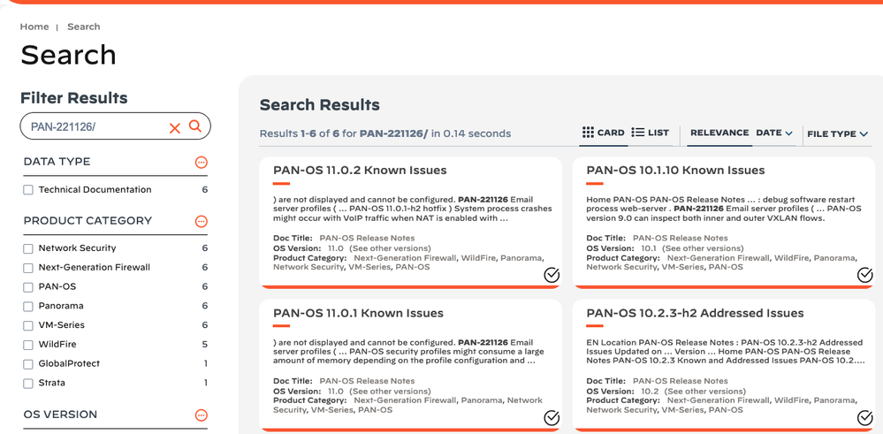
Task: Open PAN-OS 11.0.2 Known Issues result
Action: [359, 170]
